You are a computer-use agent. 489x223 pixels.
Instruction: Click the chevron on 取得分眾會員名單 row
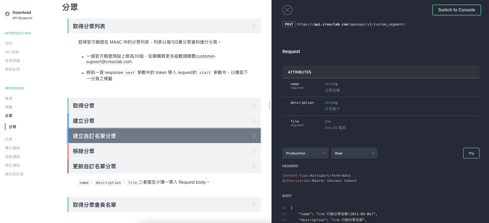254,205
